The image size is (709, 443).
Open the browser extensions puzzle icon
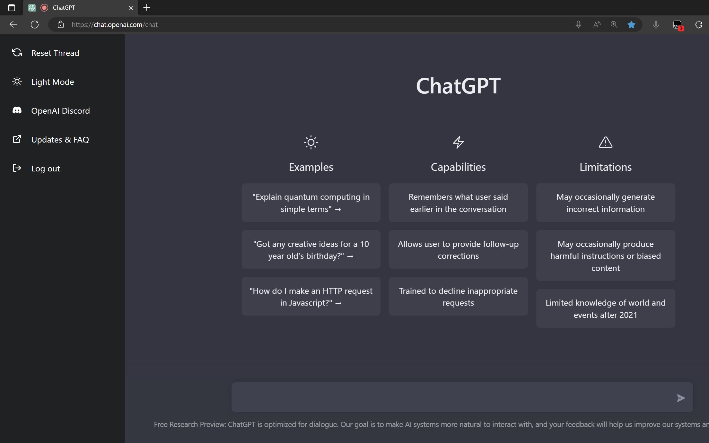(698, 24)
